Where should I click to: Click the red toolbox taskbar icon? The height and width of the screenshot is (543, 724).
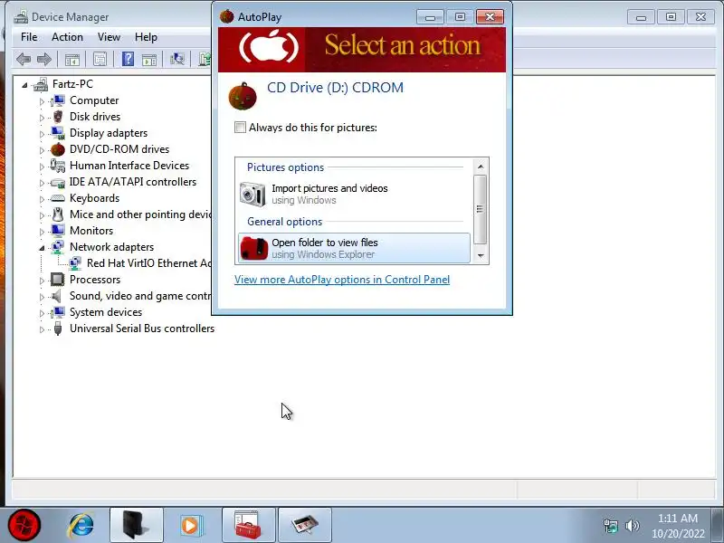pyautogui.click(x=248, y=525)
